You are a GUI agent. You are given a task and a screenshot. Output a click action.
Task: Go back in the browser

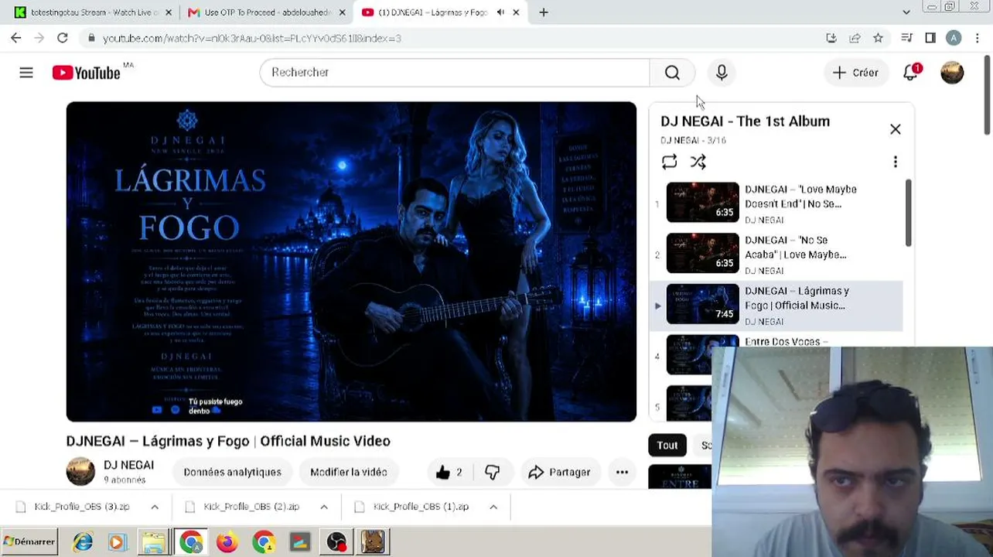click(x=16, y=38)
